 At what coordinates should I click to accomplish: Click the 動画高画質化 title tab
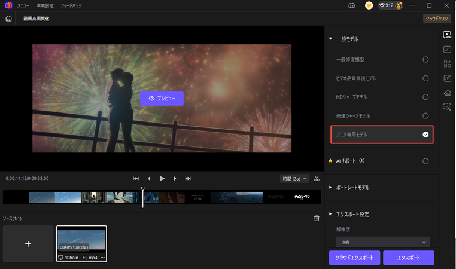[37, 19]
